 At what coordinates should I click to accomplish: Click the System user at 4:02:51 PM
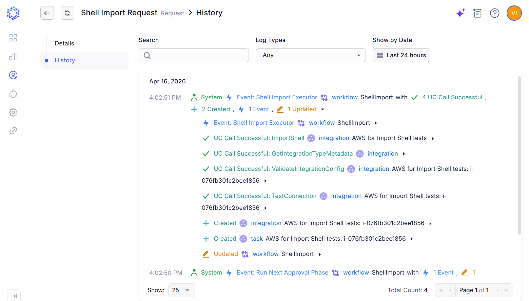211,97
